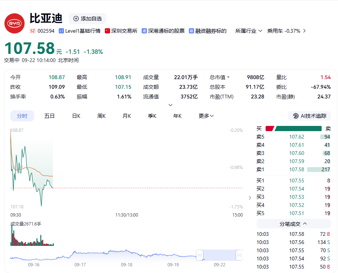
Task: Click the 昨收 value 109.09
Action: pos(57,87)
